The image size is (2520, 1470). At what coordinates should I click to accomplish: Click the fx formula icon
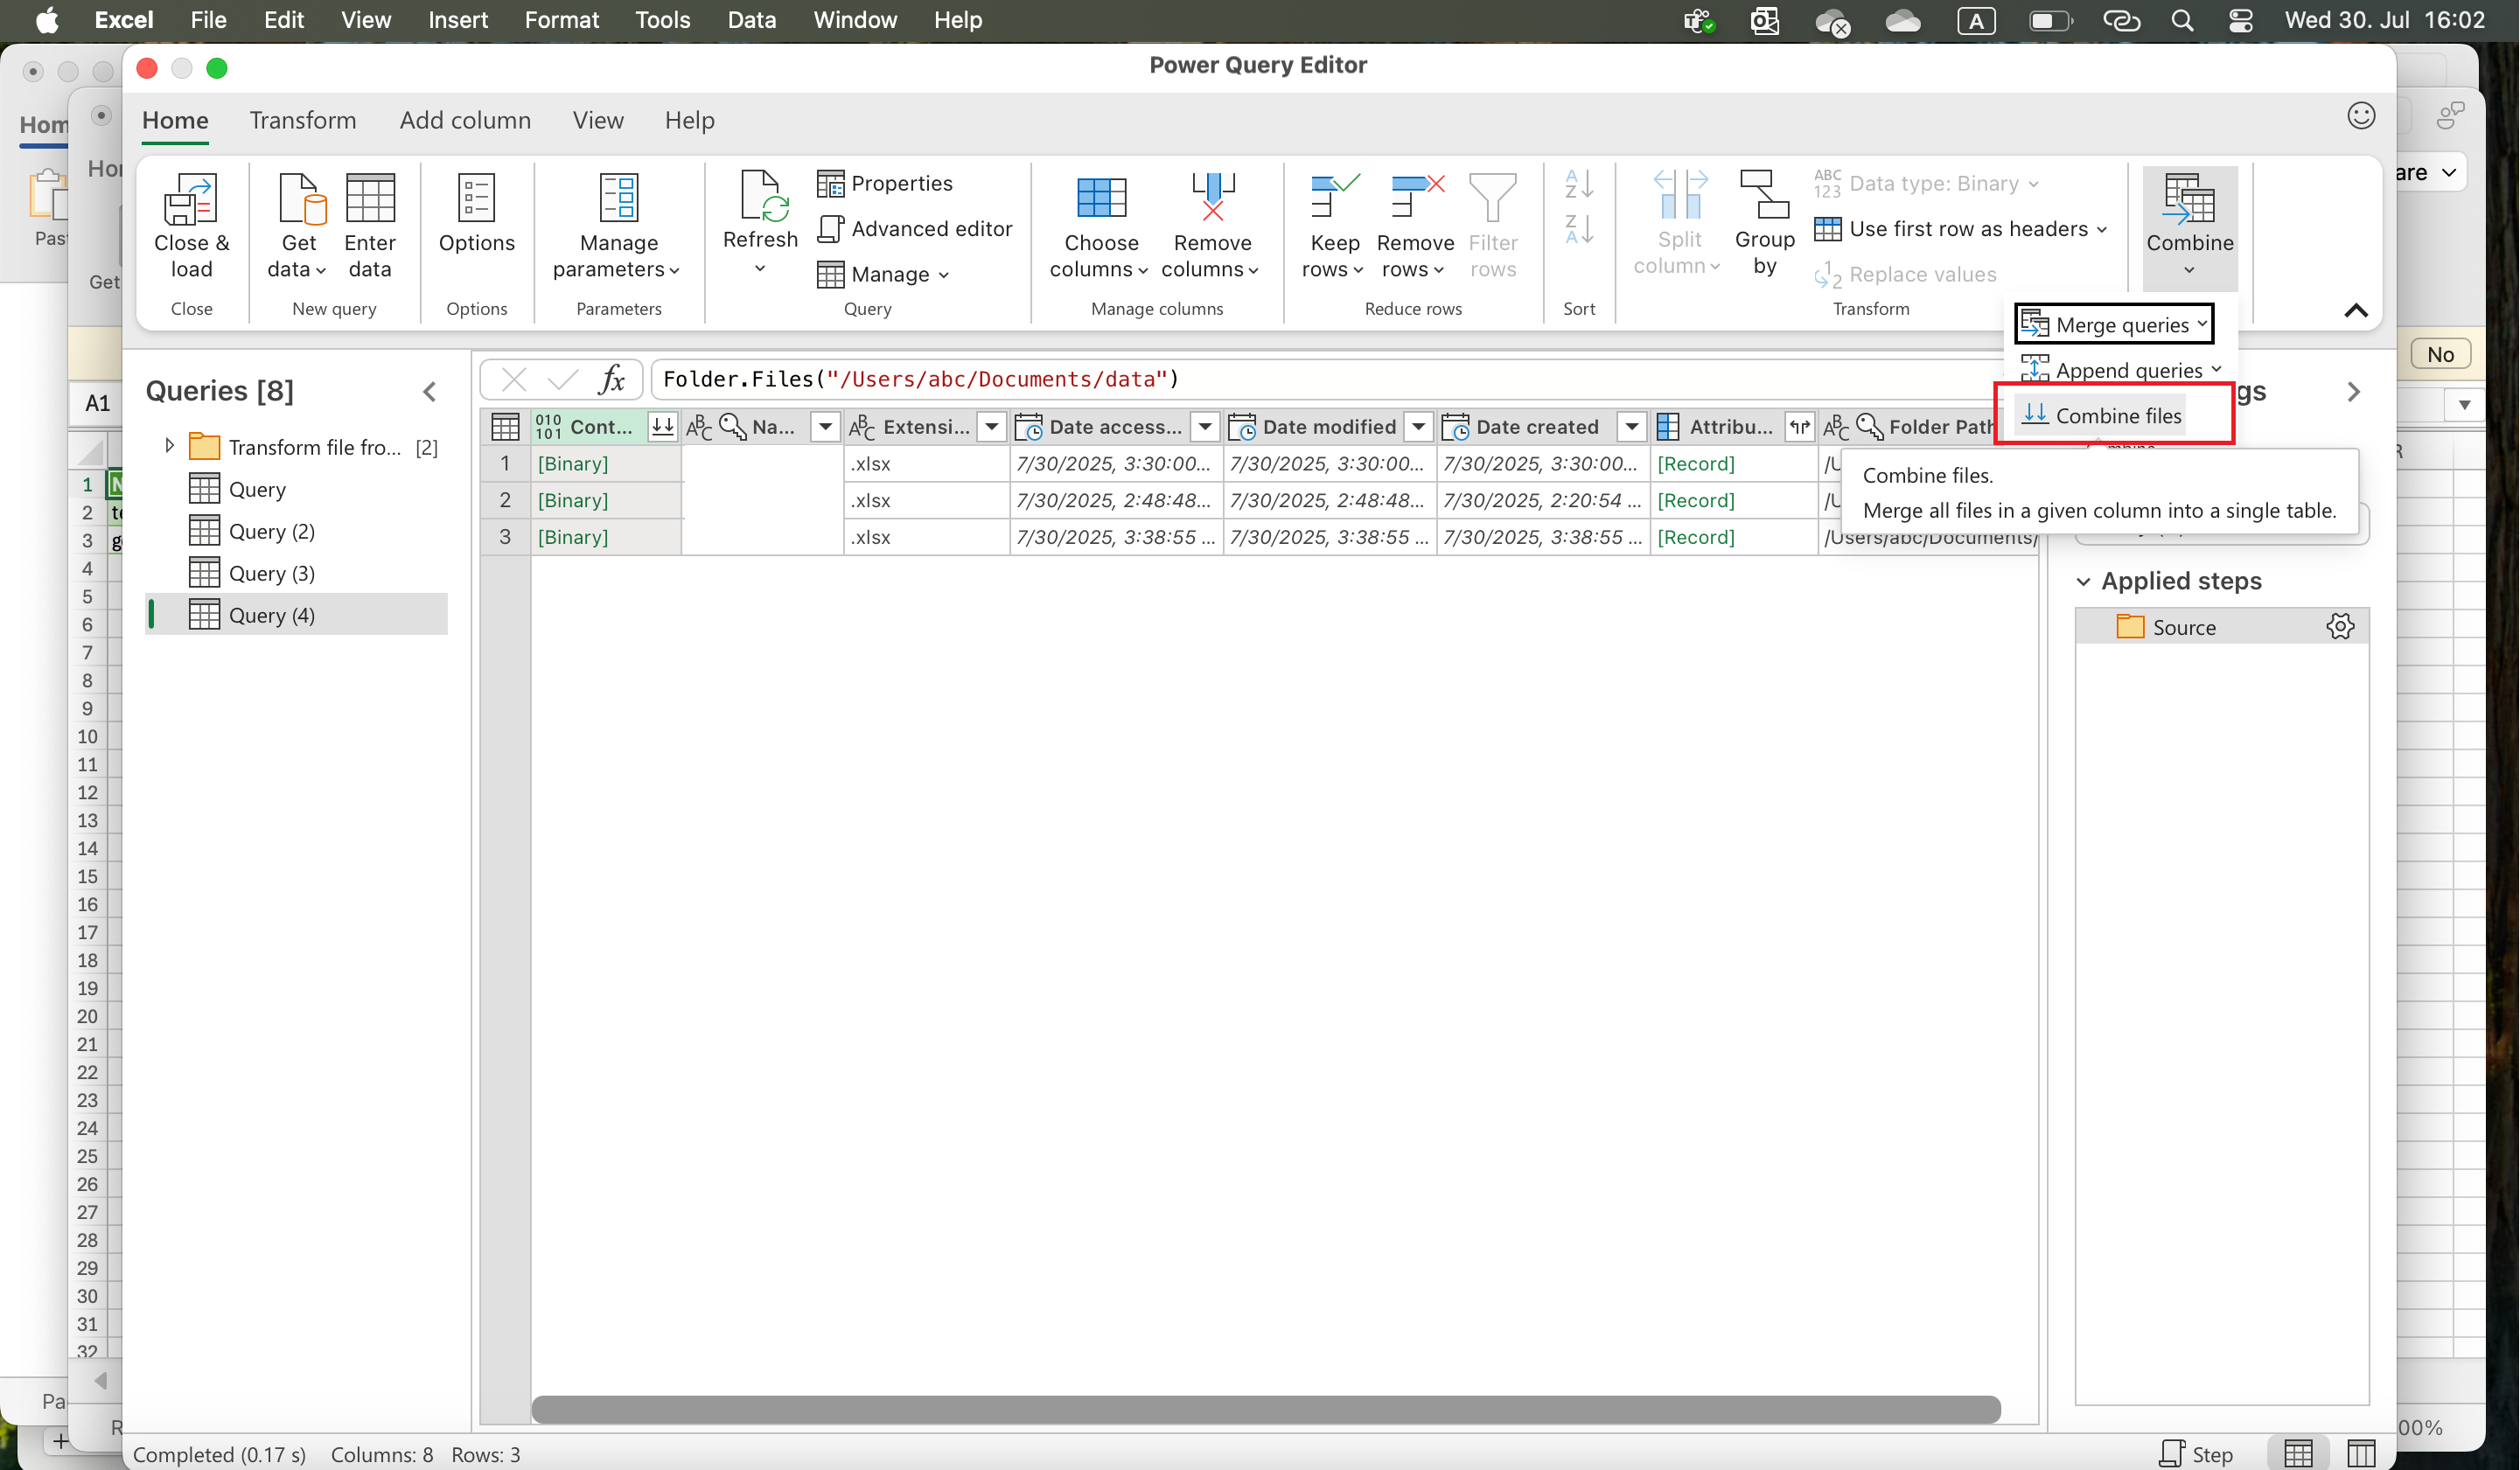[x=612, y=380]
